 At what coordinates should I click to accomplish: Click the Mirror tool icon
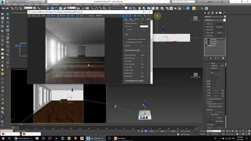(130, 8)
